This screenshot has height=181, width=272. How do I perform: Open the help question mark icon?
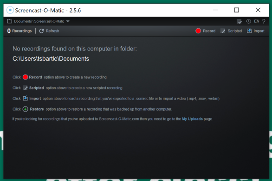point(264,21)
